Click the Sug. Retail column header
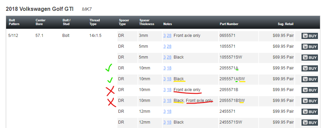Viewport: 323px width, 128px height. (286, 24)
